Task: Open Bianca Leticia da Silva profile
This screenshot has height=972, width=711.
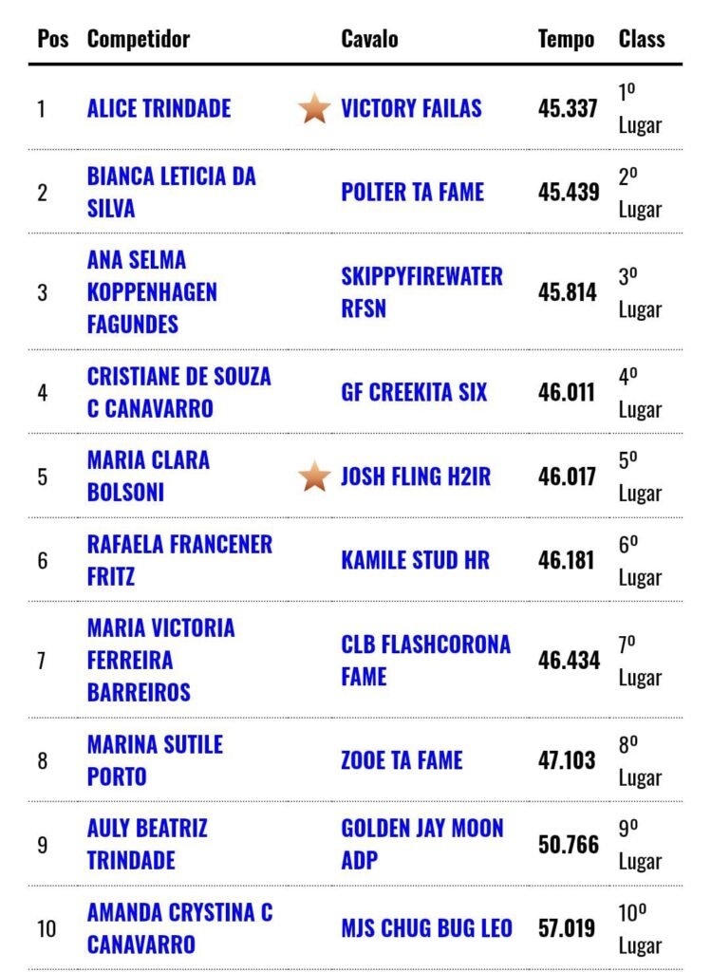Action: click(171, 192)
